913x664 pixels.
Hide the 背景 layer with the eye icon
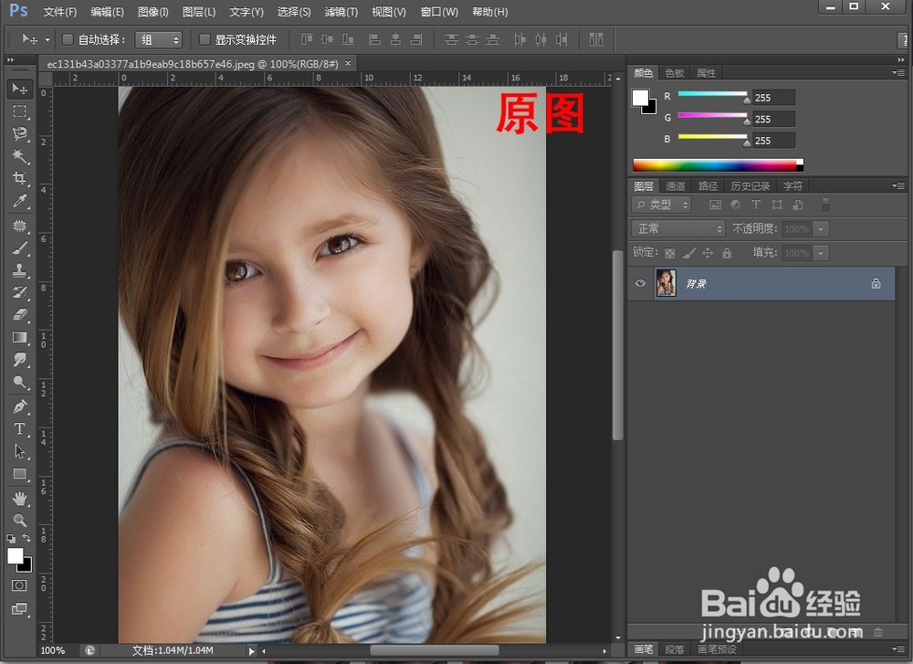click(640, 283)
